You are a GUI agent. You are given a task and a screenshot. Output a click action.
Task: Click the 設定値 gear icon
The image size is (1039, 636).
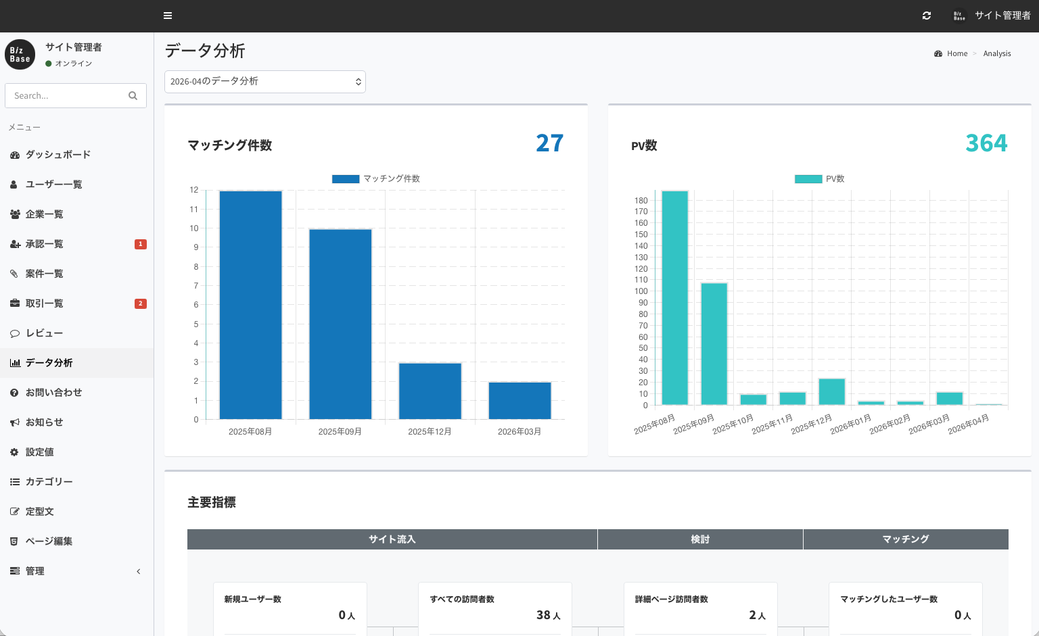tap(15, 452)
